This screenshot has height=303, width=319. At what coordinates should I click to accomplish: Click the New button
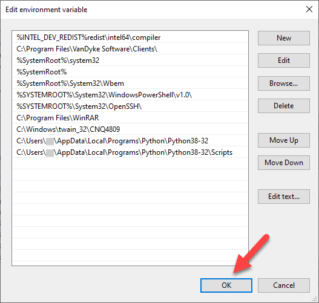(284, 38)
